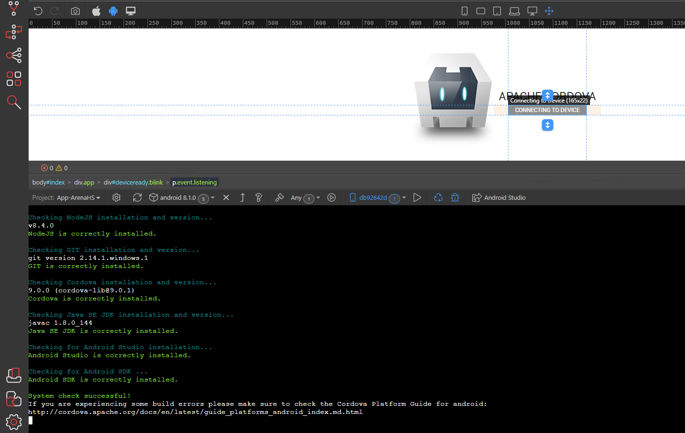Choose the phone portrait device size
Screen dimensions: 685x433
(x=465, y=11)
